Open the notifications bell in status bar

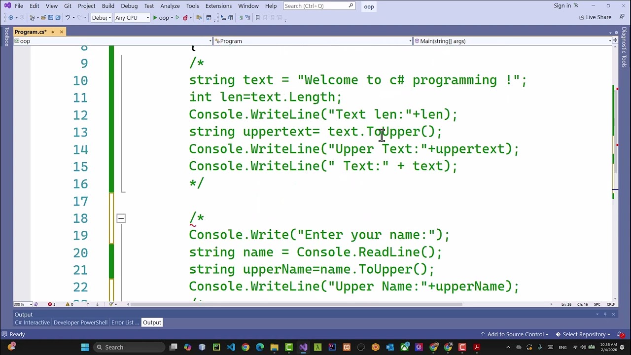(621, 335)
